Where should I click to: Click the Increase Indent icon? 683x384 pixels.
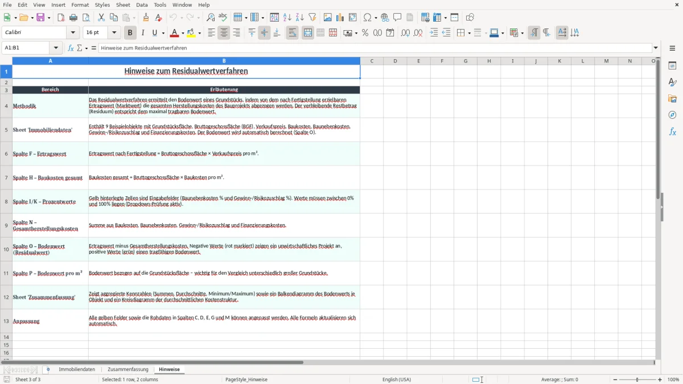(x=434, y=33)
